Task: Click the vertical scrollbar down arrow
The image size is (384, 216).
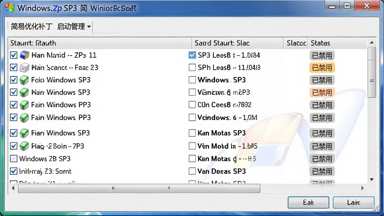Action: tap(372, 180)
